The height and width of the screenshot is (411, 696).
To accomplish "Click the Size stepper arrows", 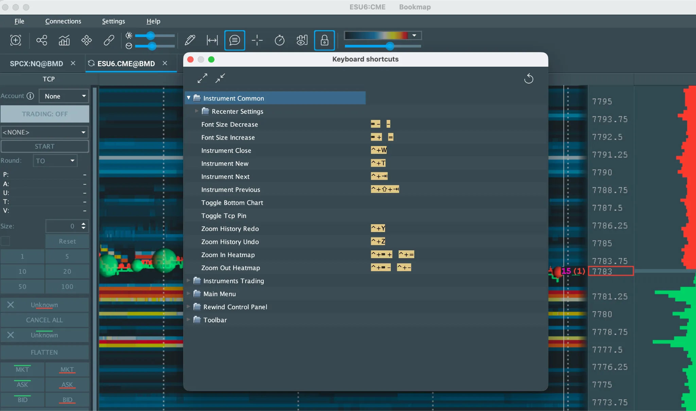I will [x=84, y=226].
